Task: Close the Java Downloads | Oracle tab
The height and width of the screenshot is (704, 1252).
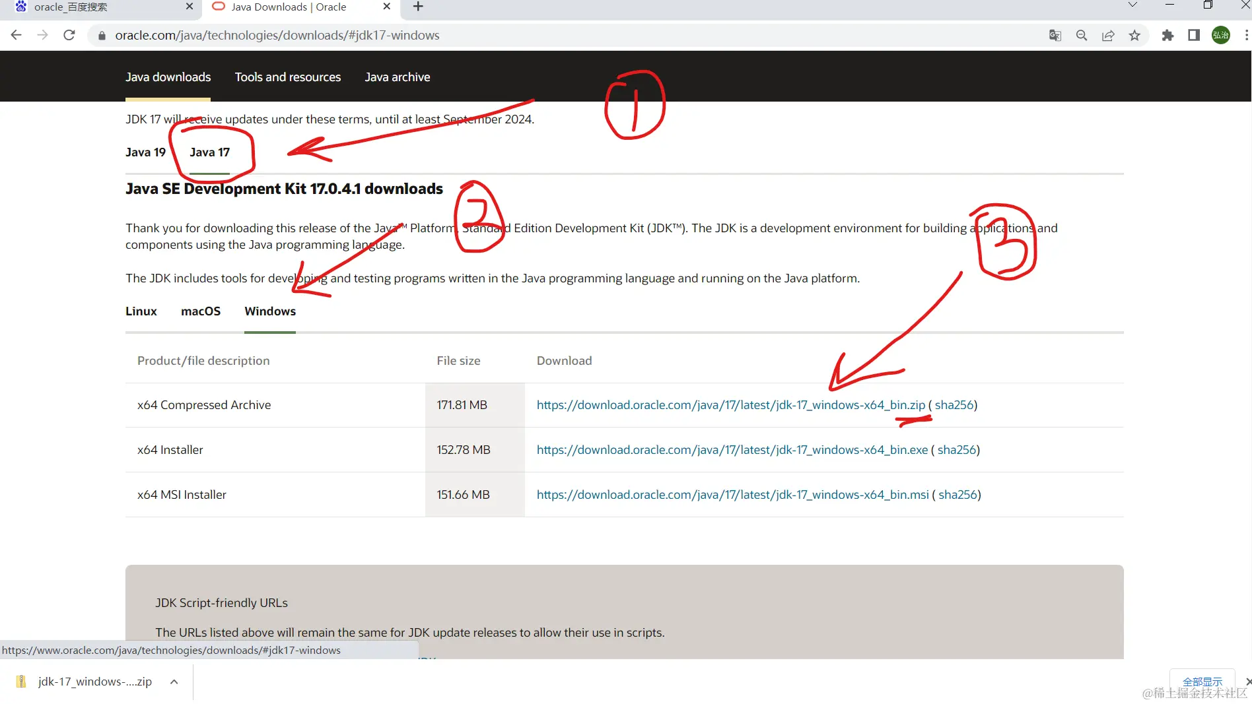Action: [x=387, y=7]
